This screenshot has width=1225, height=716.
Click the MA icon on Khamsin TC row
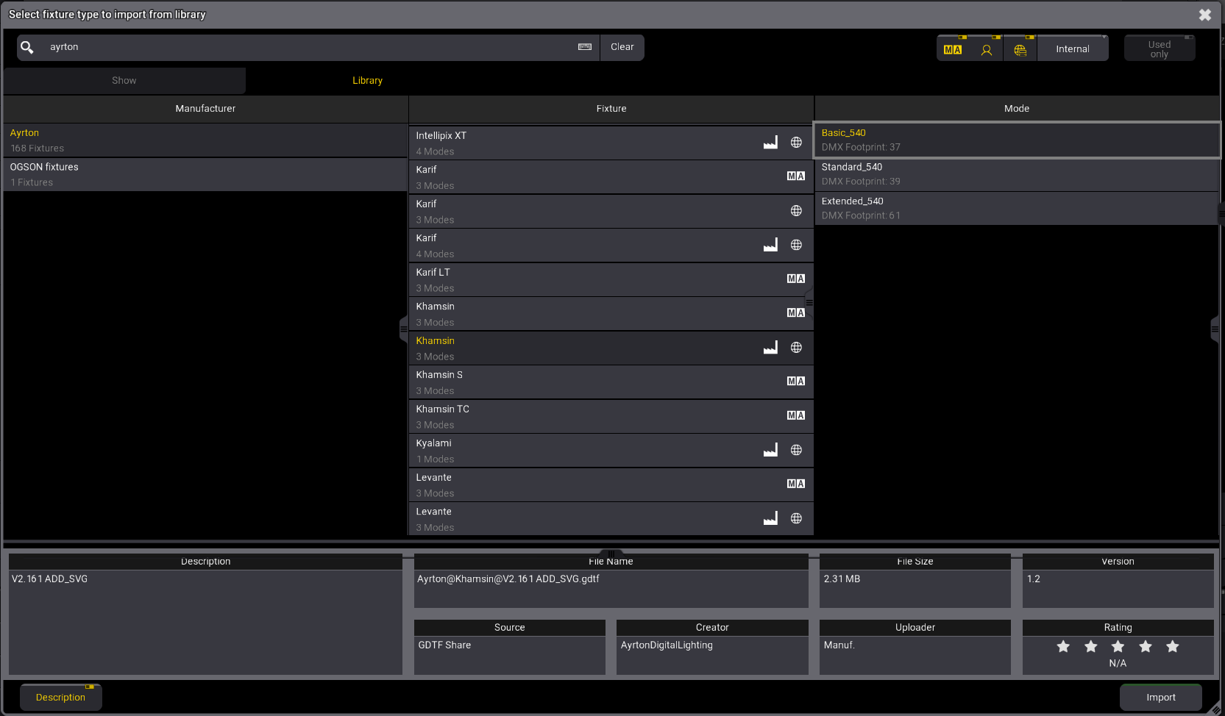[x=795, y=415]
